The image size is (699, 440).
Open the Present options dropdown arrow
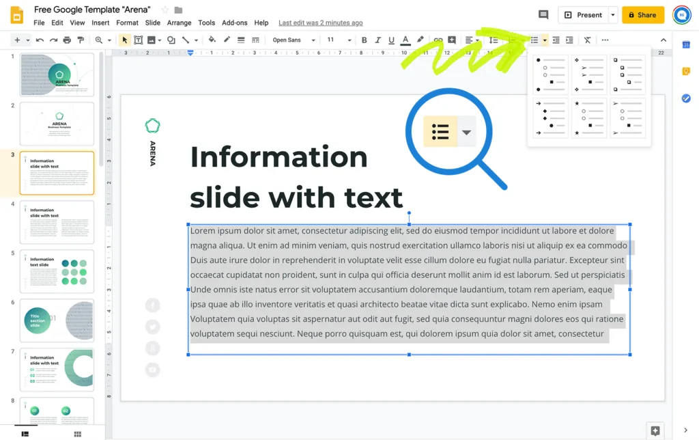(613, 15)
